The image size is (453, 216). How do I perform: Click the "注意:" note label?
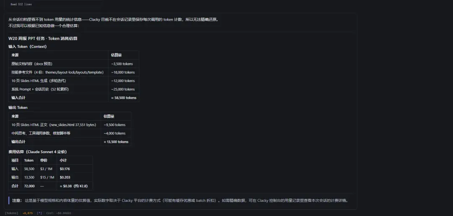17,201
